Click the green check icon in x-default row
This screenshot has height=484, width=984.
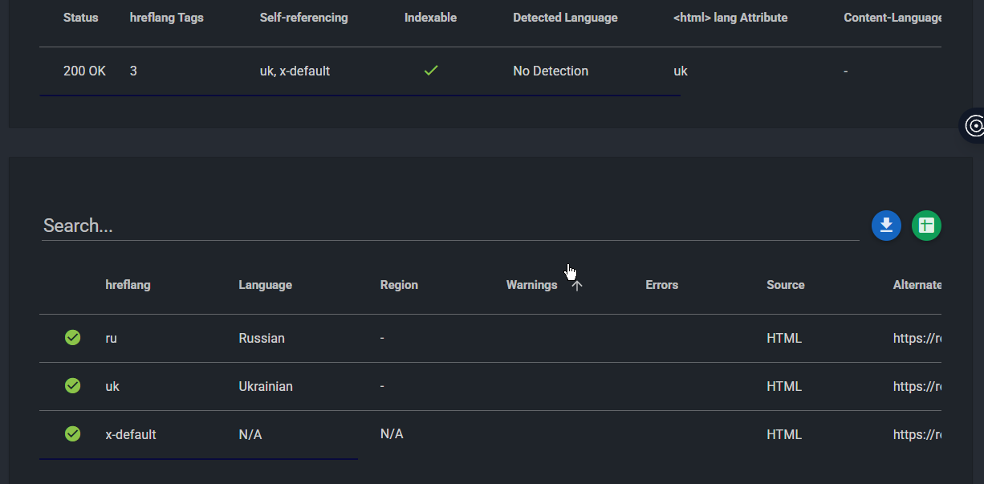(73, 434)
